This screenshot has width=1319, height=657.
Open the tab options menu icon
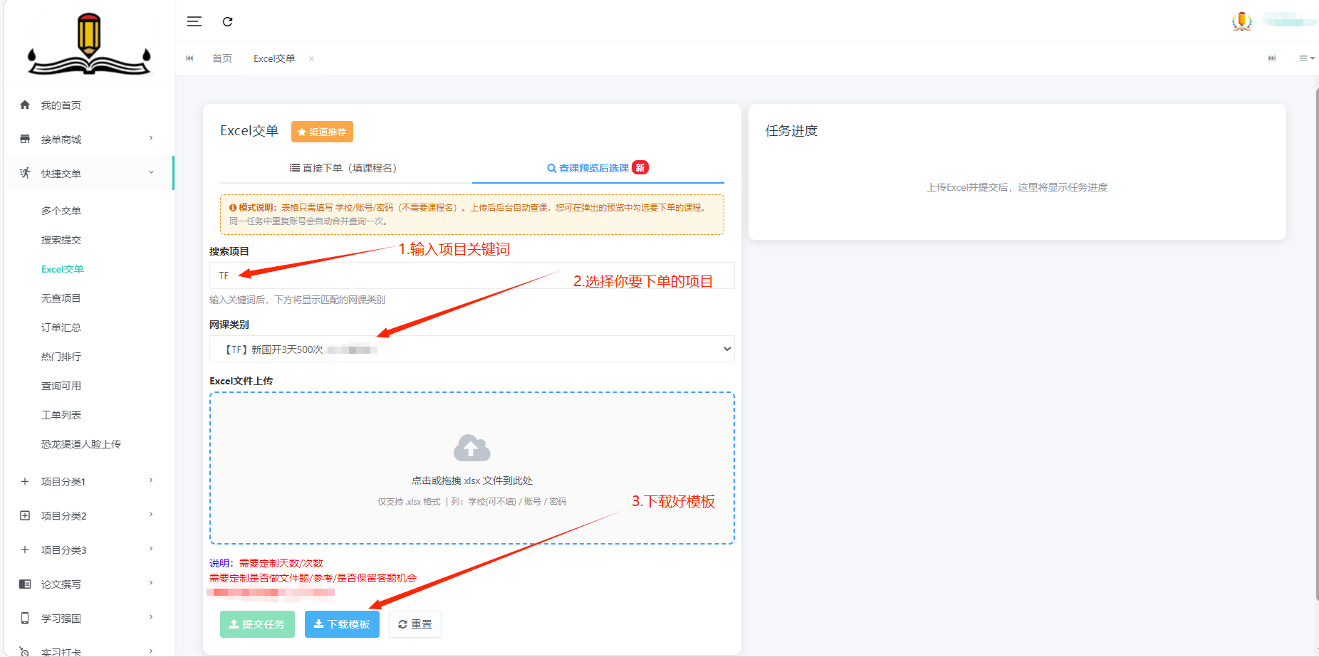[x=1306, y=58]
